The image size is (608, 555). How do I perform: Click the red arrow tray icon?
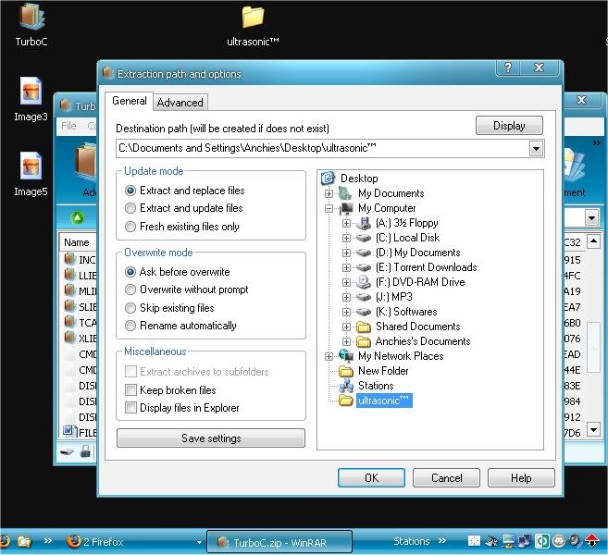[592, 541]
